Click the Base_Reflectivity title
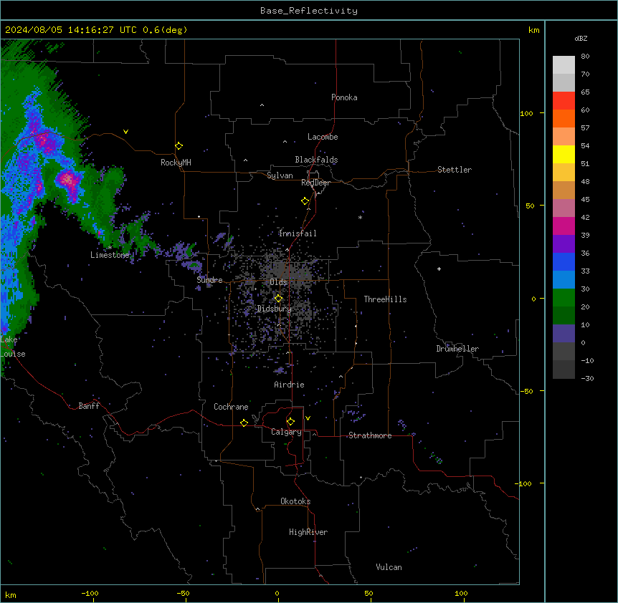 pos(309,11)
